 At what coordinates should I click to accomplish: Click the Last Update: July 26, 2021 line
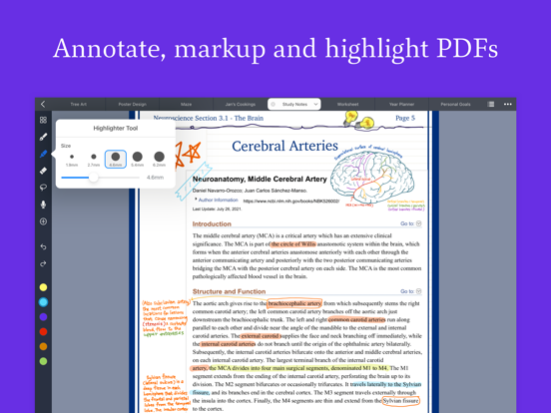tap(217, 208)
